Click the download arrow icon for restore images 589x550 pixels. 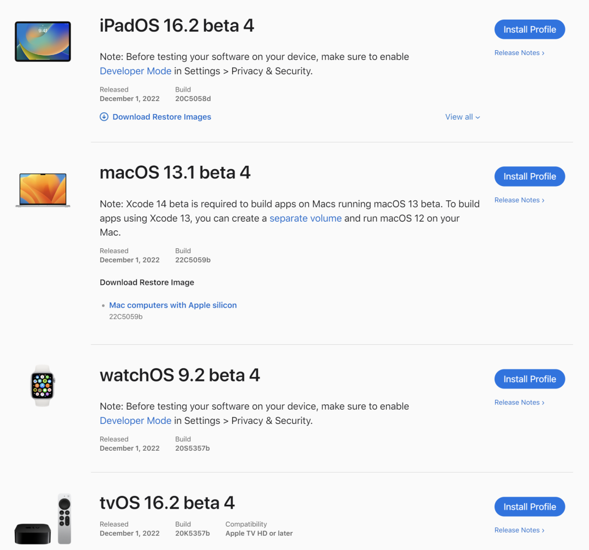pos(104,117)
